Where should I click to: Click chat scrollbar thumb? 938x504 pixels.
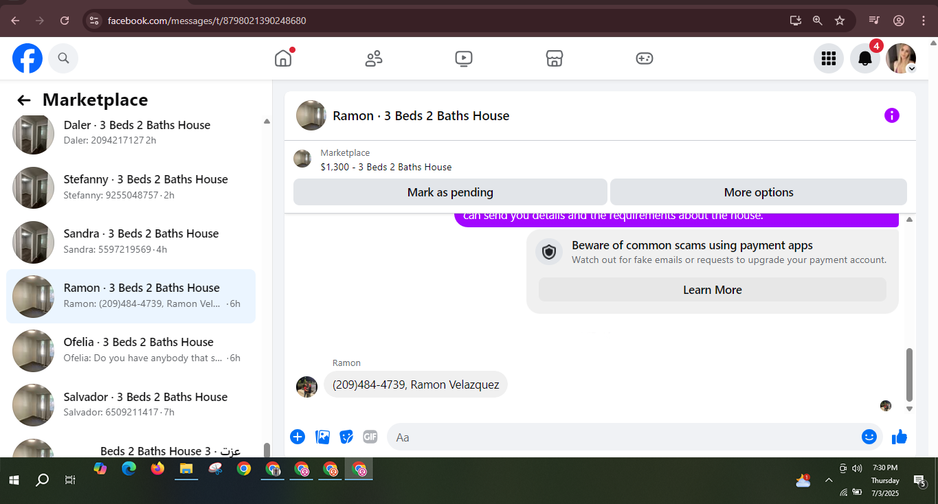pyautogui.click(x=909, y=374)
